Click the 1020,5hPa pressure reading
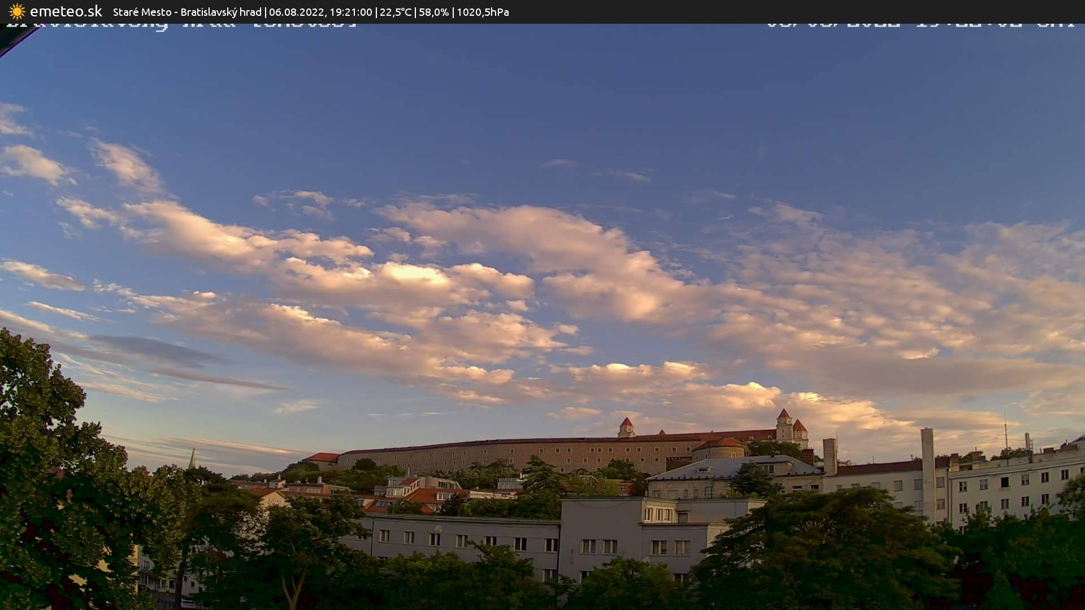Image resolution: width=1085 pixels, height=610 pixels. pyautogui.click(x=483, y=12)
